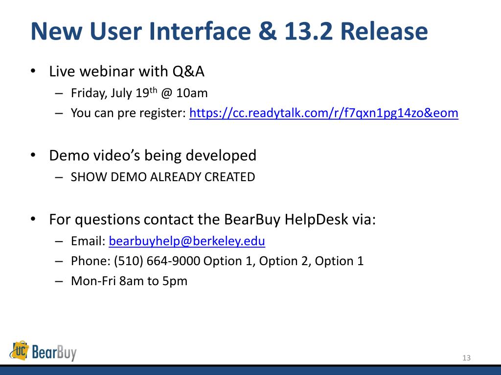Open the readytalk pre-registration link

pos(324,113)
